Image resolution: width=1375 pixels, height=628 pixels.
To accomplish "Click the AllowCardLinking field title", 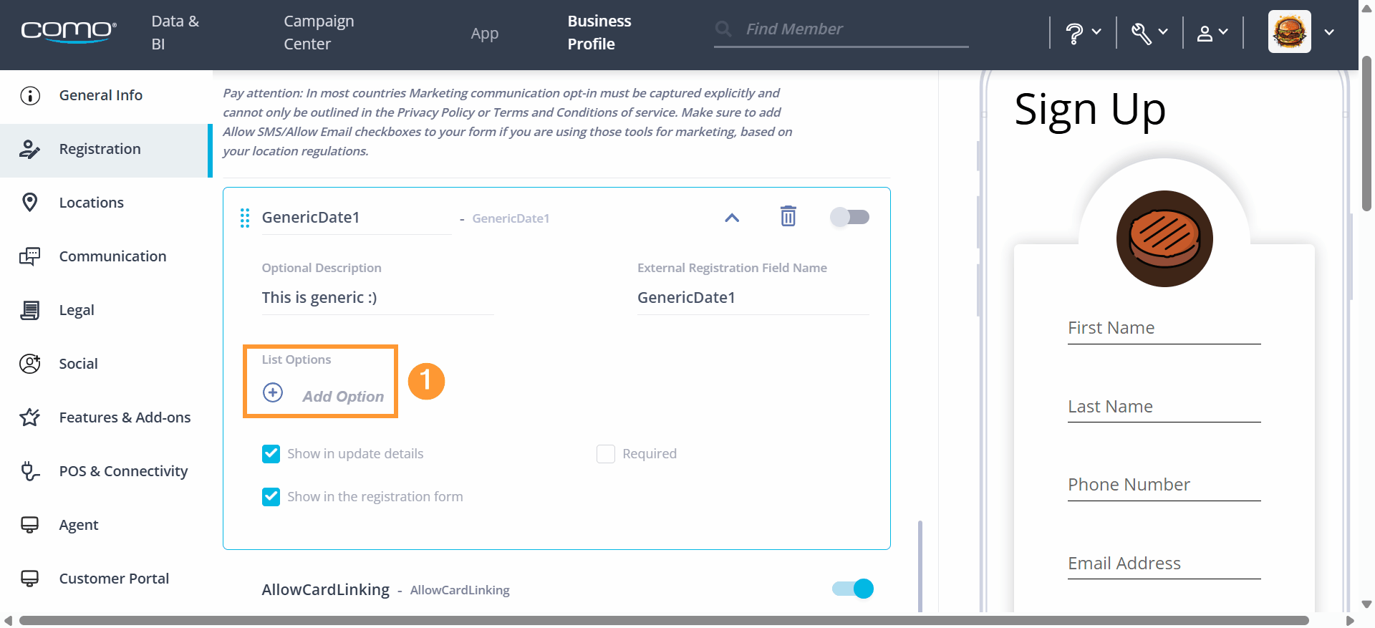I will [x=326, y=589].
